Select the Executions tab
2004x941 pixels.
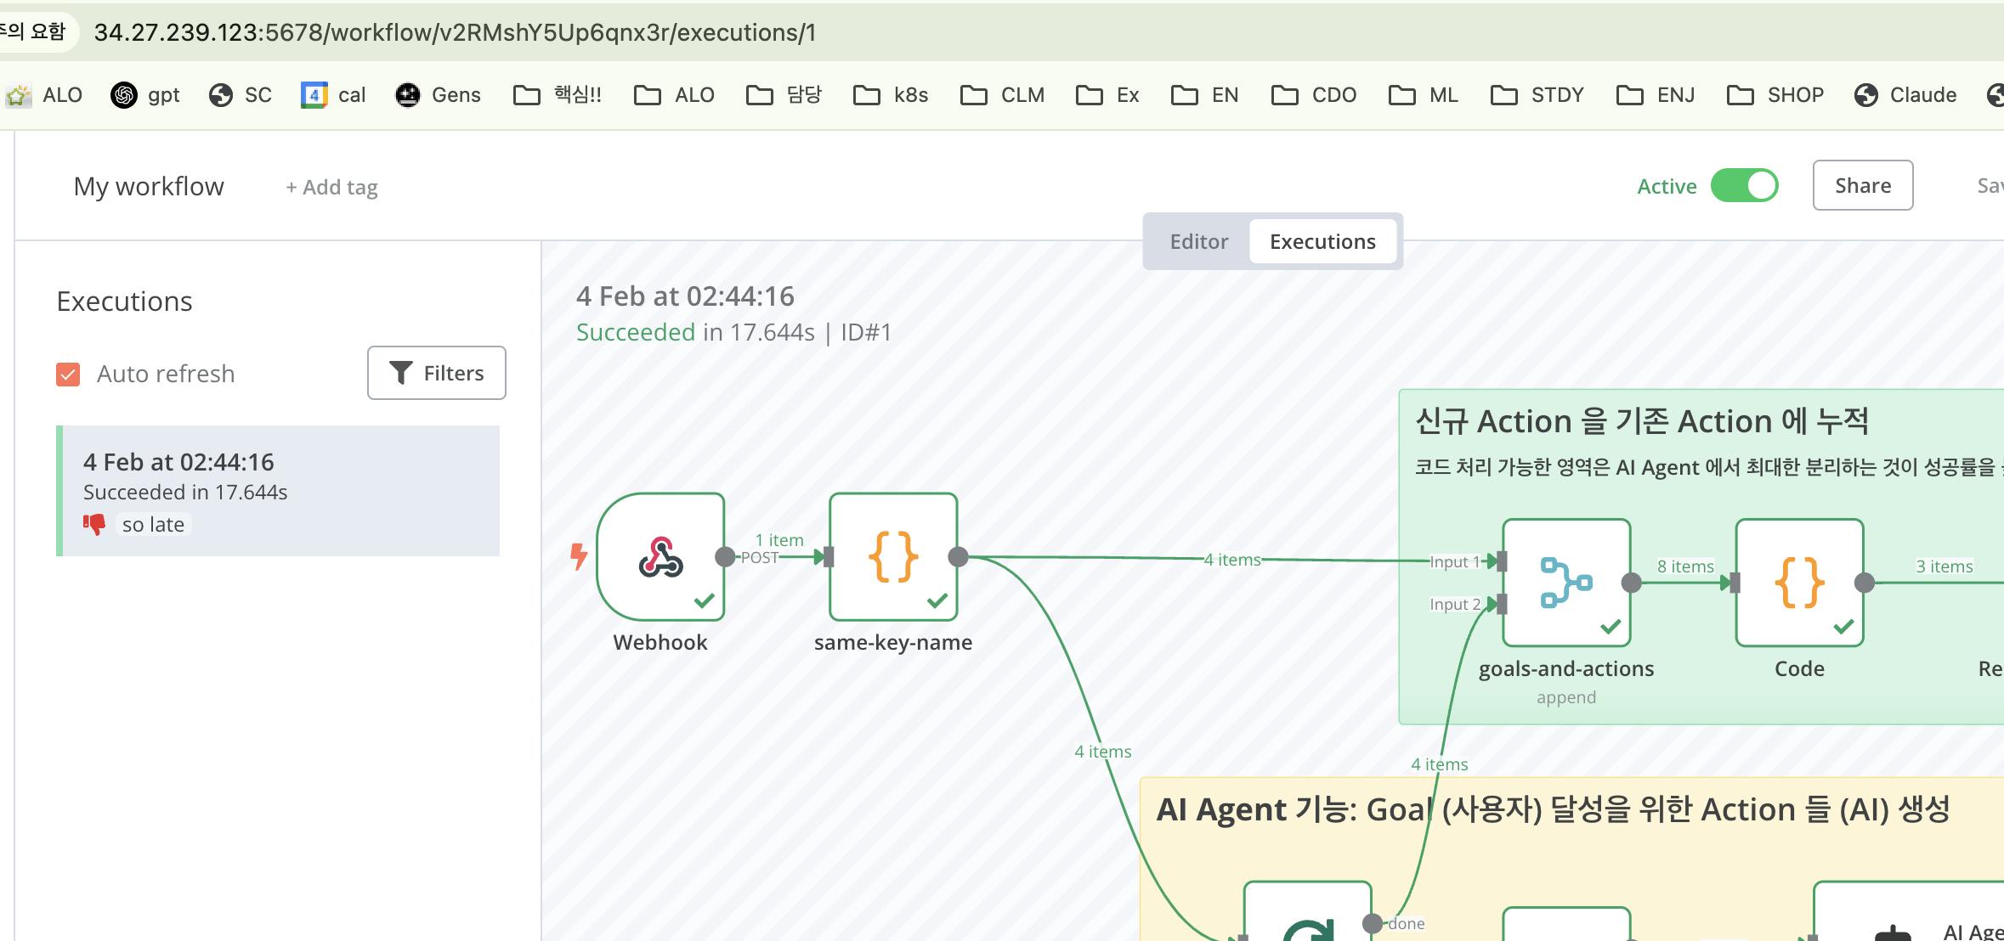(x=1322, y=242)
